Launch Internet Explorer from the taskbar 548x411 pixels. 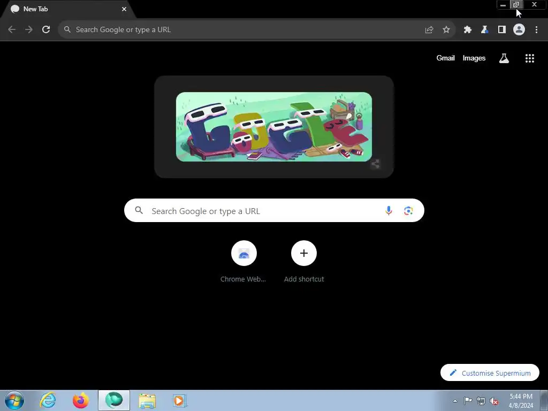tap(48, 400)
